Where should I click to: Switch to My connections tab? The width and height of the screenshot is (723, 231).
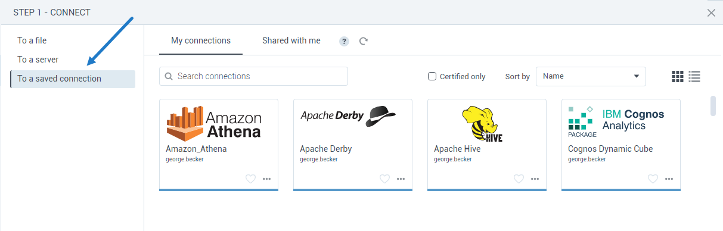click(x=201, y=40)
